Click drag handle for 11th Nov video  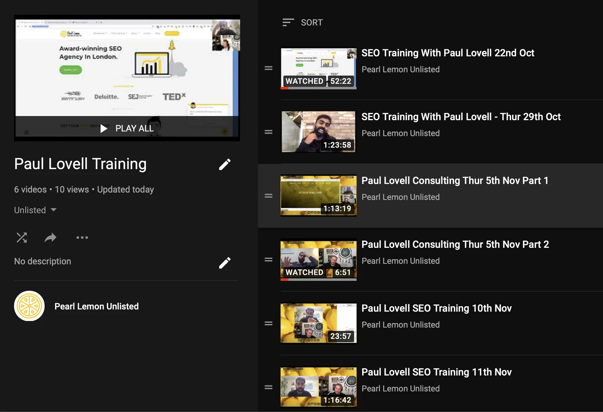click(268, 387)
